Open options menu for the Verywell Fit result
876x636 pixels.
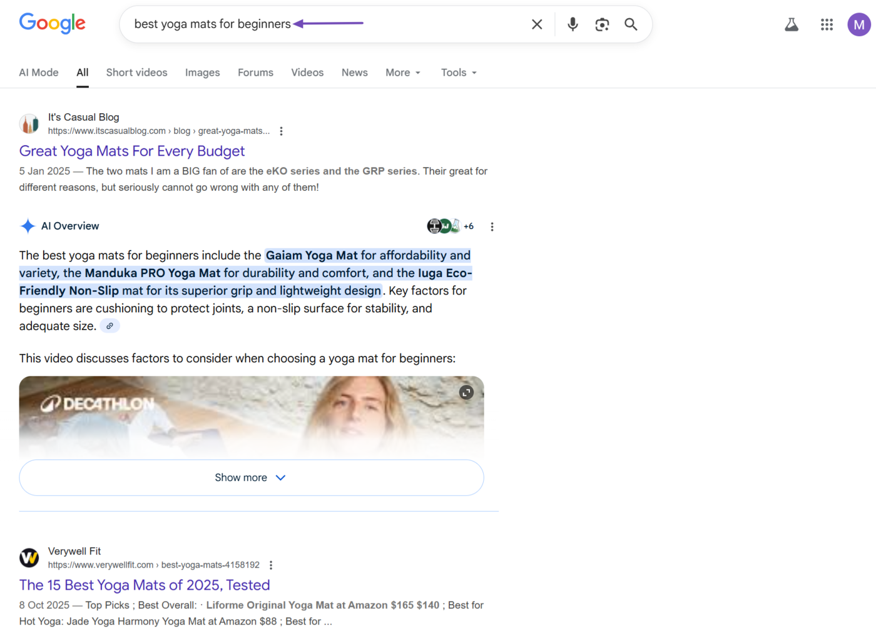[x=271, y=564]
